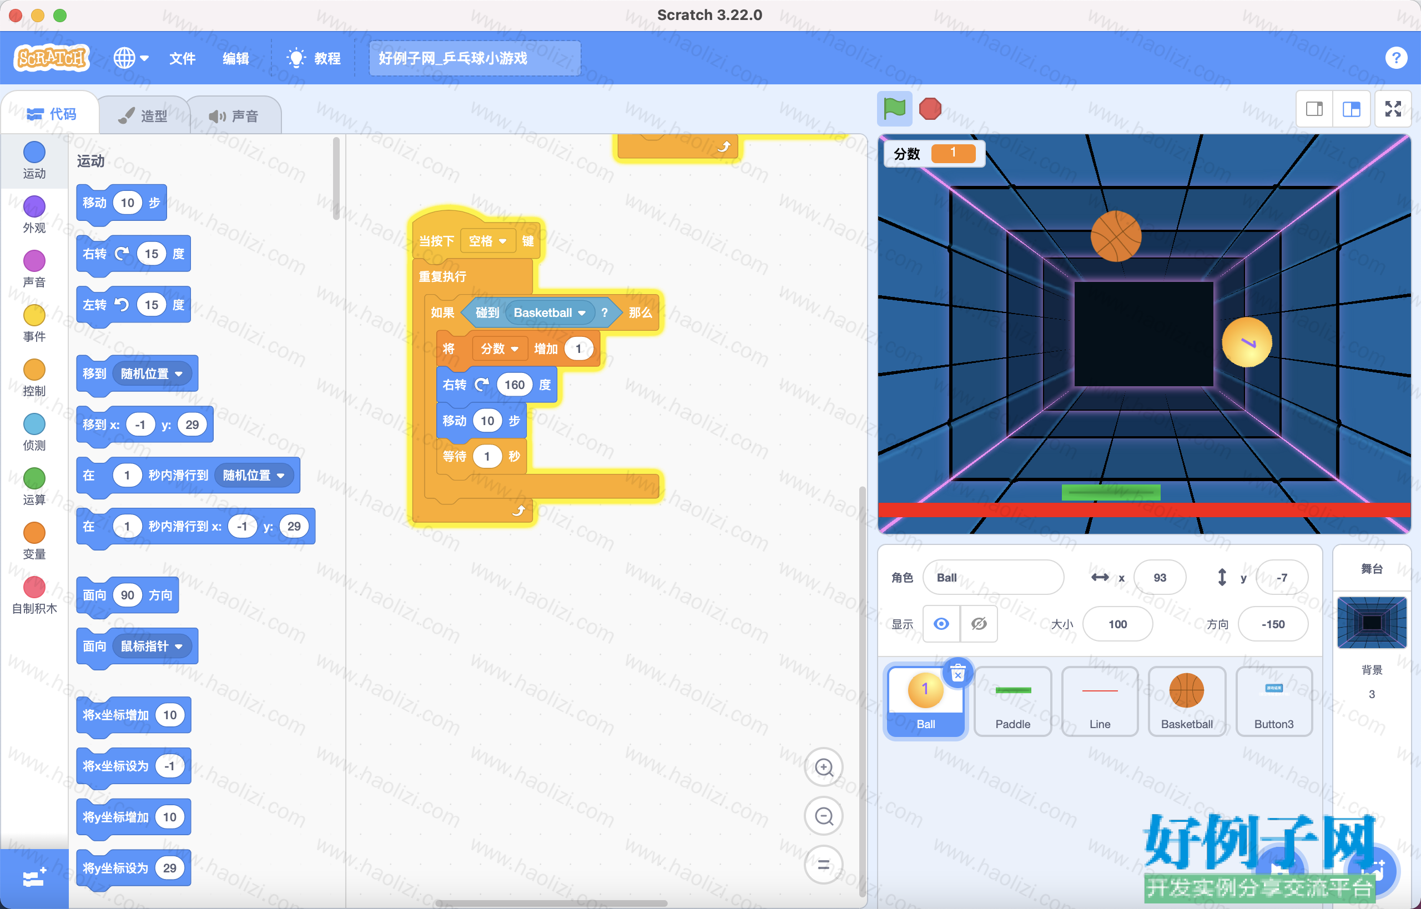This screenshot has height=909, width=1421.
Task: Click sprite y coordinate field -7
Action: [1282, 577]
